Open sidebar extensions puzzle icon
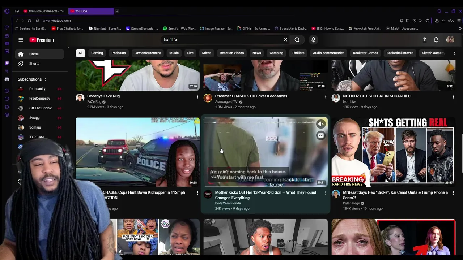This screenshot has width=463, height=260. [x=7, y=107]
